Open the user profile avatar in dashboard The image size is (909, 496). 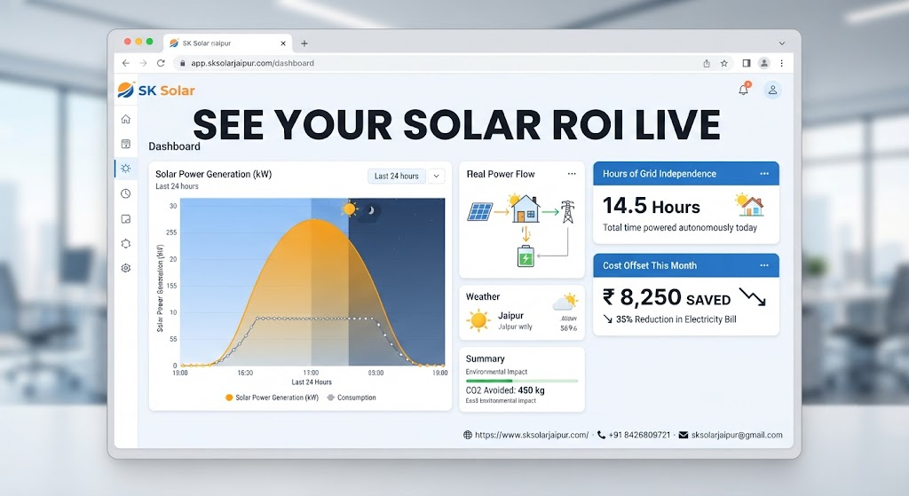(x=772, y=90)
